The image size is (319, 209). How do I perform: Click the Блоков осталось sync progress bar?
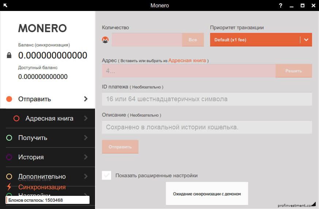pyautogui.click(x=48, y=200)
